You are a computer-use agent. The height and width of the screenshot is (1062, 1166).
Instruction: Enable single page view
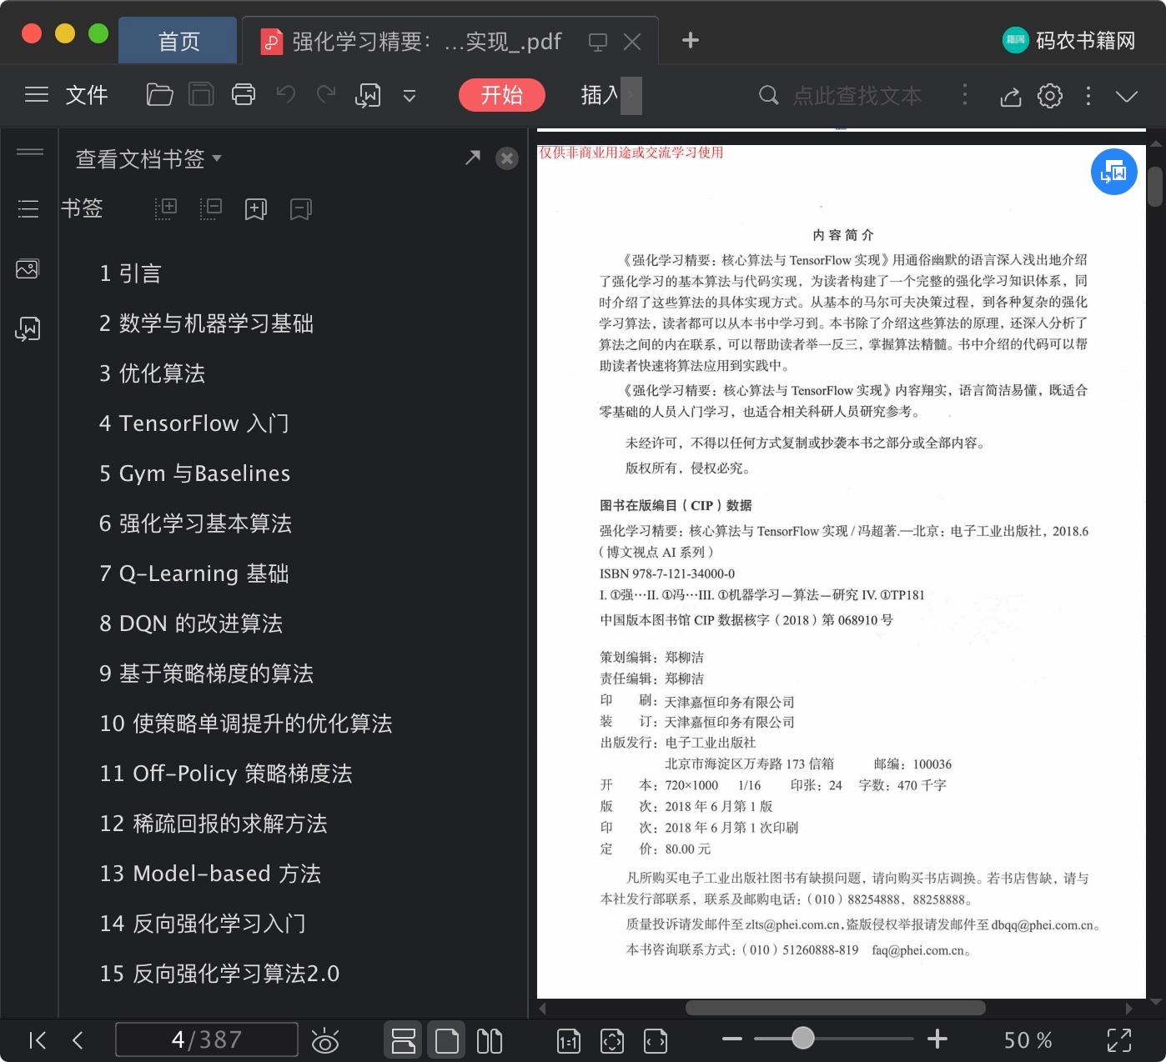pos(447,1040)
